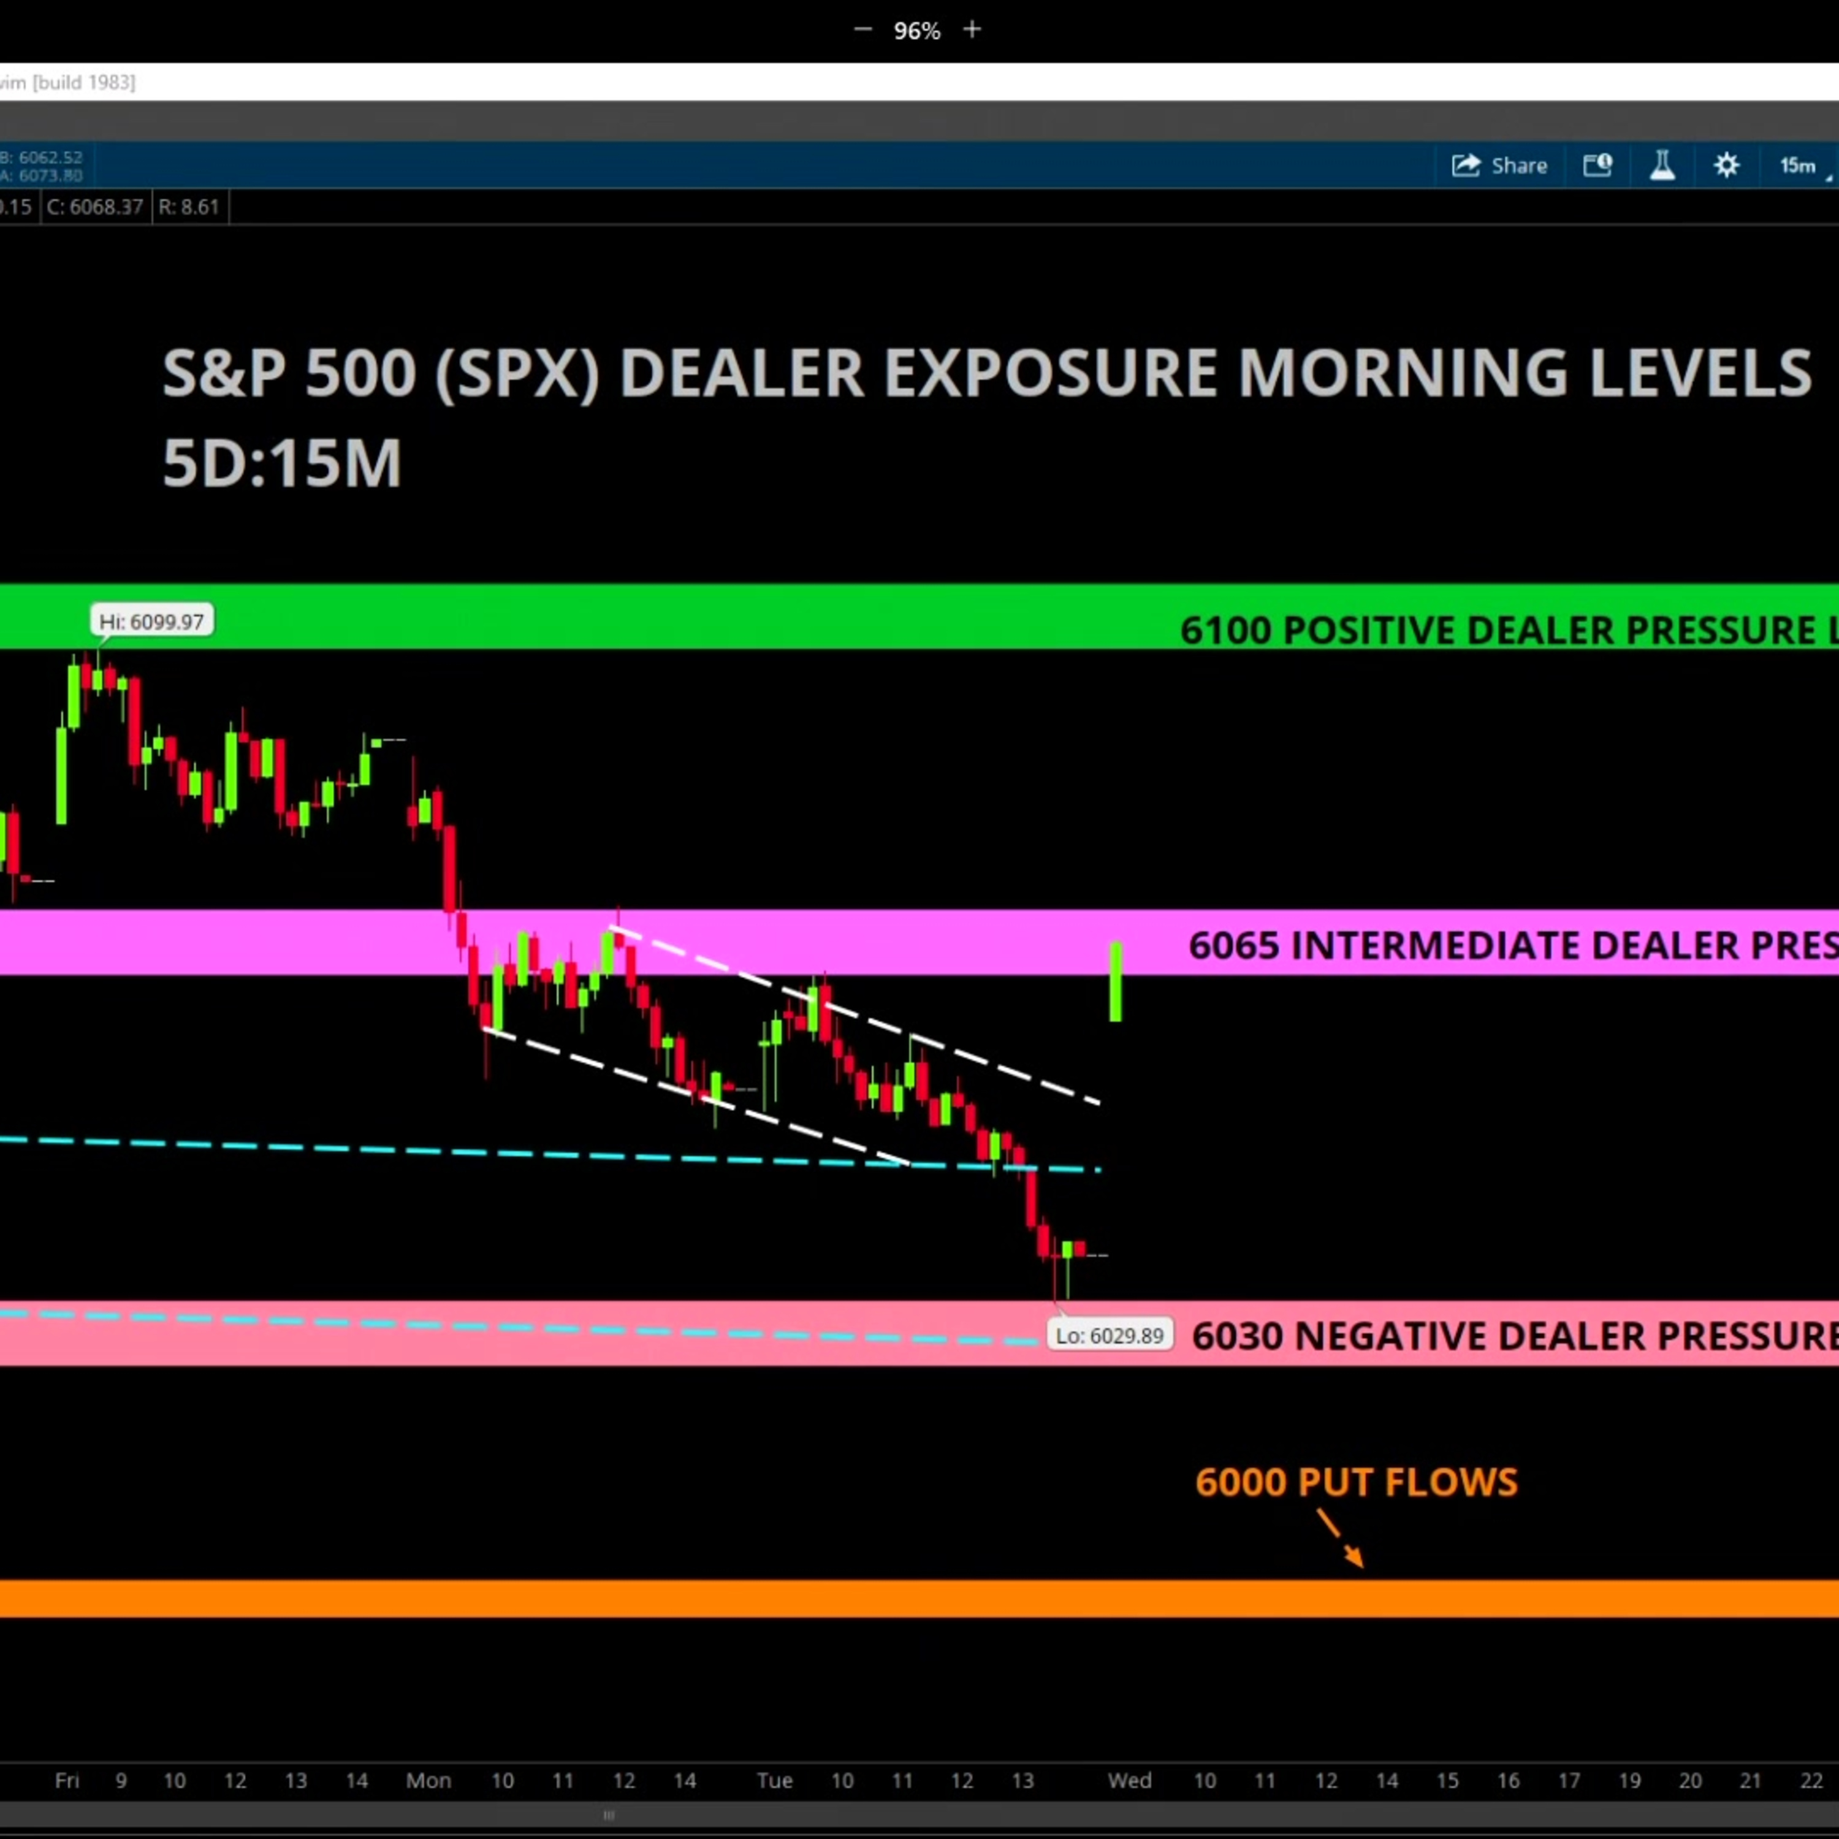This screenshot has height=1839, width=1839.
Task: Click the 96% zoom level readout
Action: pyautogui.click(x=916, y=31)
